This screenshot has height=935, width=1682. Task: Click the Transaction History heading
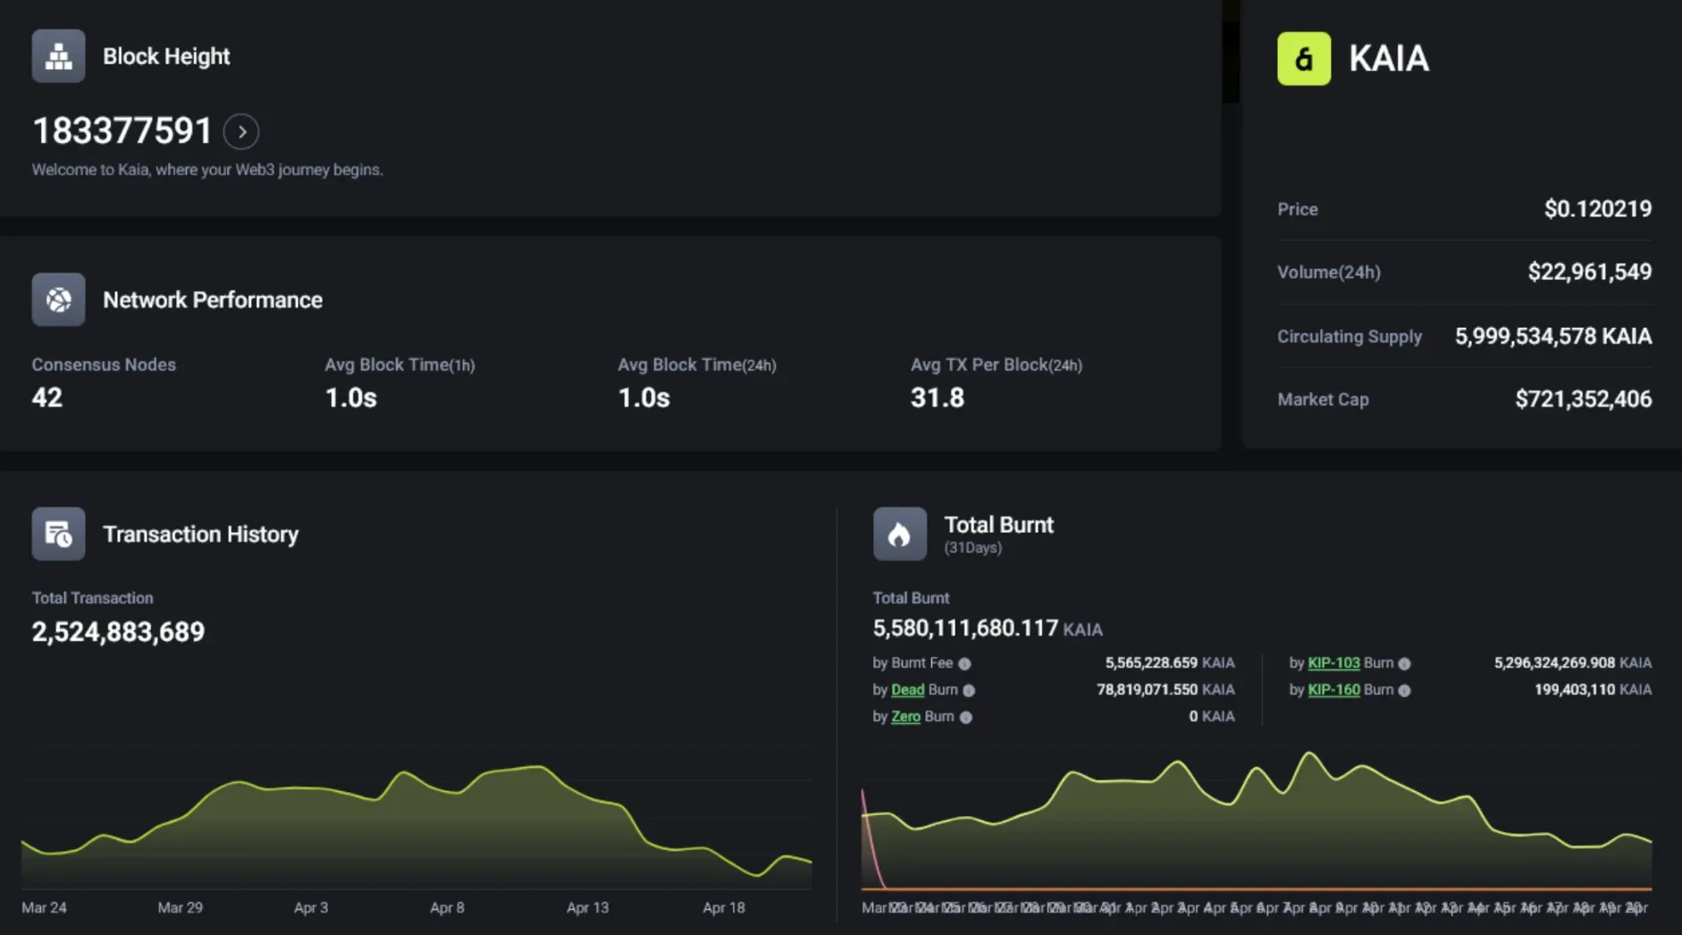click(201, 534)
